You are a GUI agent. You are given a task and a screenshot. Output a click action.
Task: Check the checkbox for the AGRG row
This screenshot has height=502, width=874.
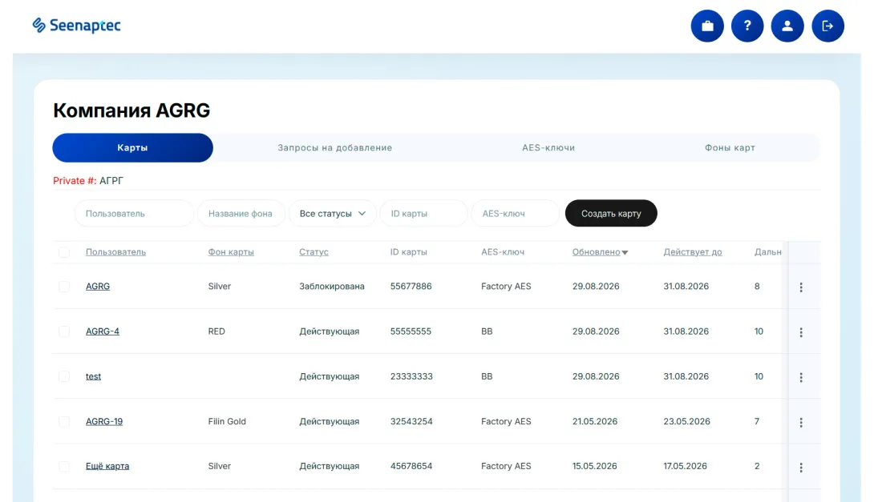[64, 286]
